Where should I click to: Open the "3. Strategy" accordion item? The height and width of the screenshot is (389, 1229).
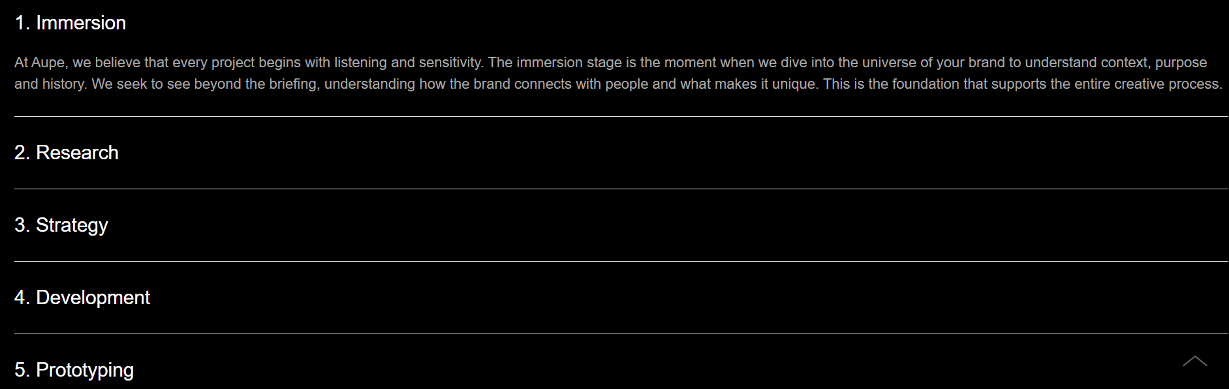[61, 225]
